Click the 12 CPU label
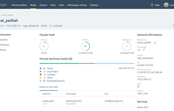 tap(44, 53)
